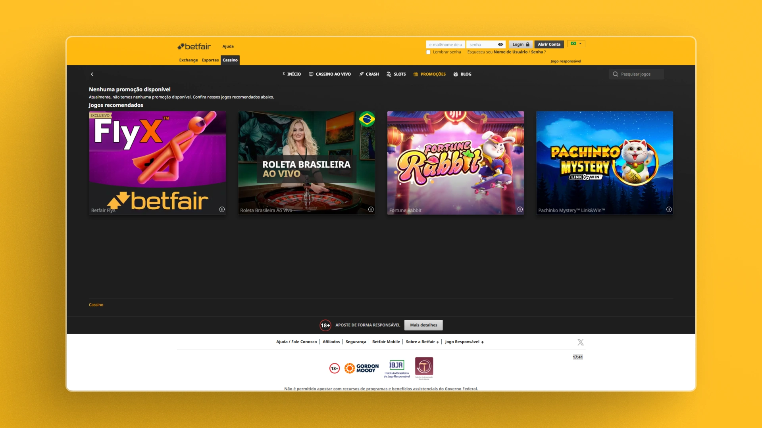Click the Aposte de forma responsável text
The image size is (762, 428).
368,325
